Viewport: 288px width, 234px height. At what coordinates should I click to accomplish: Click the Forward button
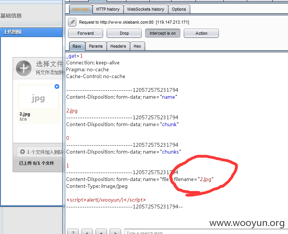86,33
